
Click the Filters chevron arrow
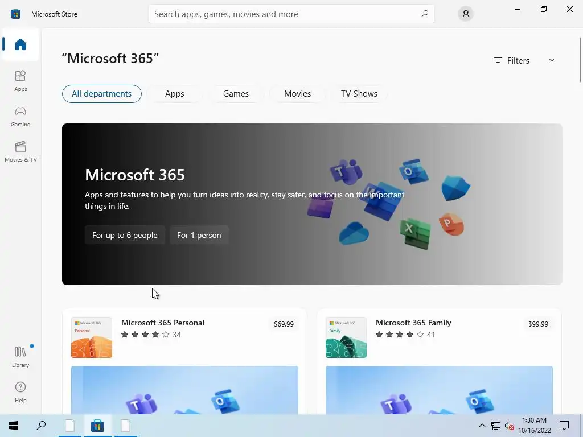coord(552,60)
